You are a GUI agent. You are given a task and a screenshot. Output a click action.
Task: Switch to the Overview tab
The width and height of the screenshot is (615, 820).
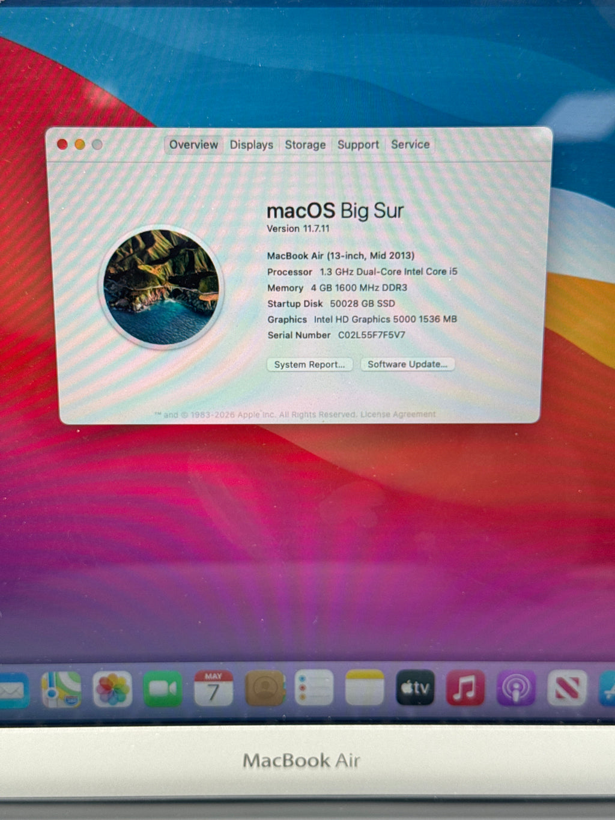click(x=193, y=145)
